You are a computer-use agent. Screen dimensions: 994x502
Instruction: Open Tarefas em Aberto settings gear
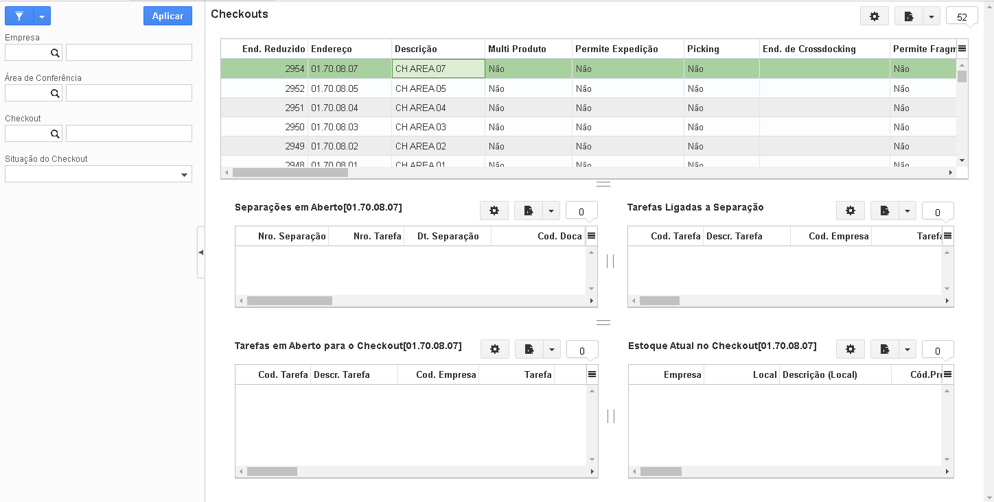click(x=495, y=349)
